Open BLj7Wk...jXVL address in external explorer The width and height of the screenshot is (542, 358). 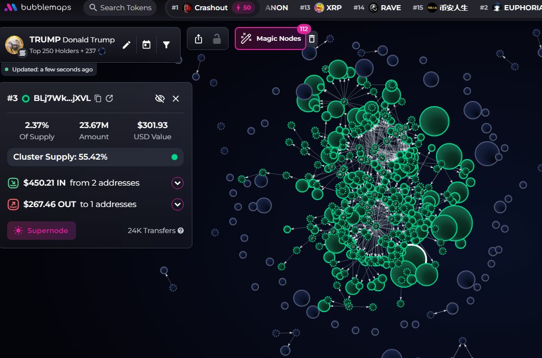[109, 98]
